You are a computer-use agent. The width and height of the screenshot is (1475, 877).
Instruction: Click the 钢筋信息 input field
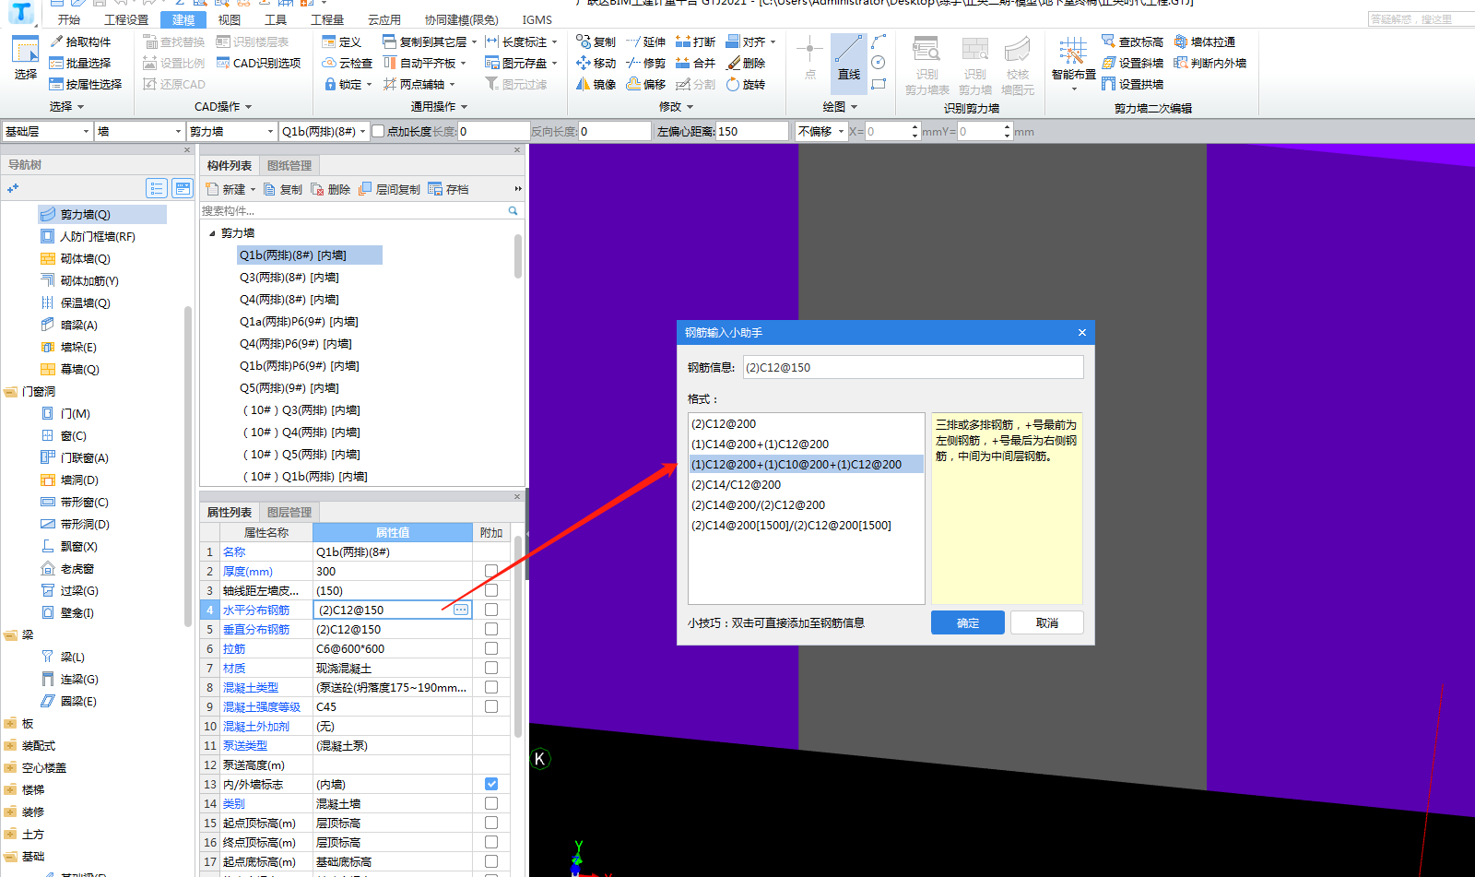click(913, 367)
